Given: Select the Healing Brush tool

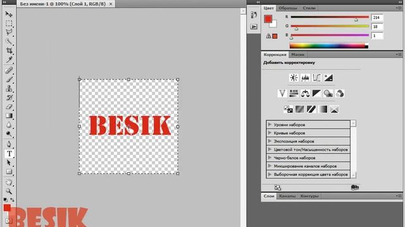Looking at the screenshot, I should pyautogui.click(x=9, y=70).
